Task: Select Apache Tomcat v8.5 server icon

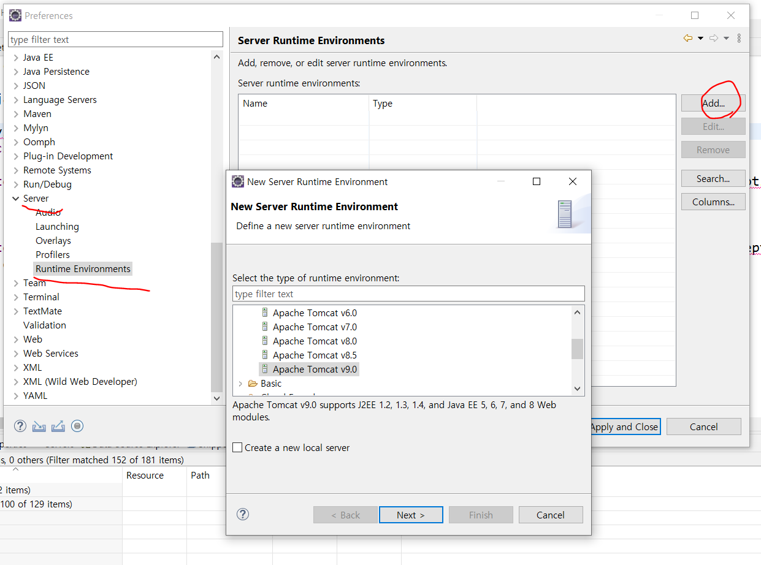Action: [x=265, y=355]
